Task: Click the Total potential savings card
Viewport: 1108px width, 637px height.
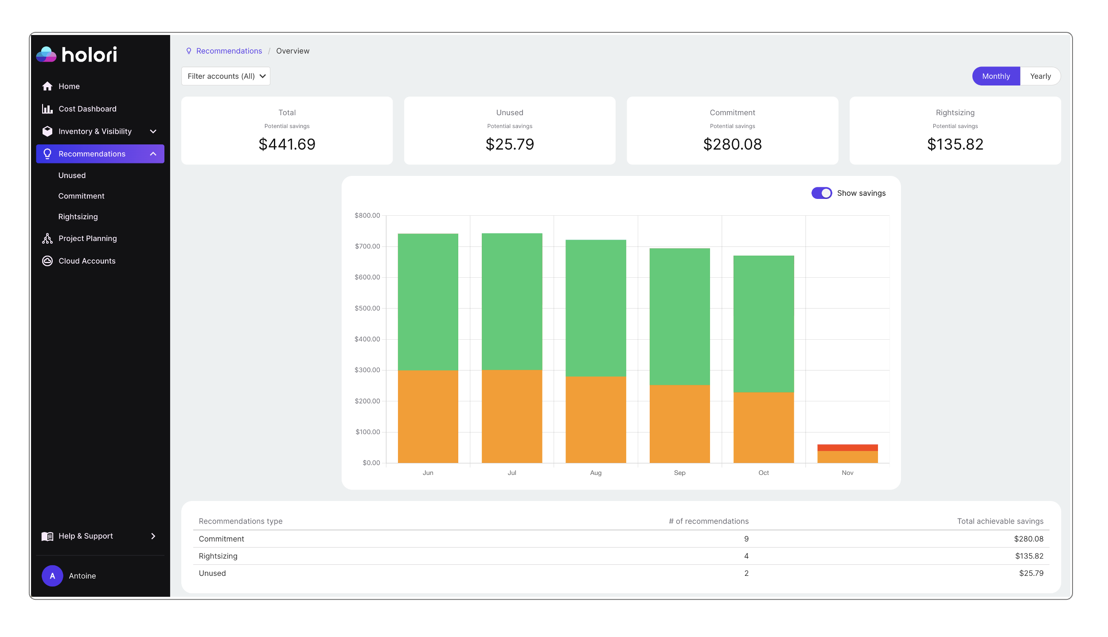Action: coord(287,131)
